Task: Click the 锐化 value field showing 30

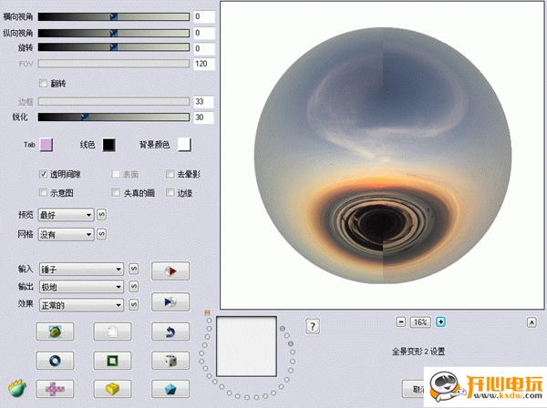Action: (x=203, y=117)
